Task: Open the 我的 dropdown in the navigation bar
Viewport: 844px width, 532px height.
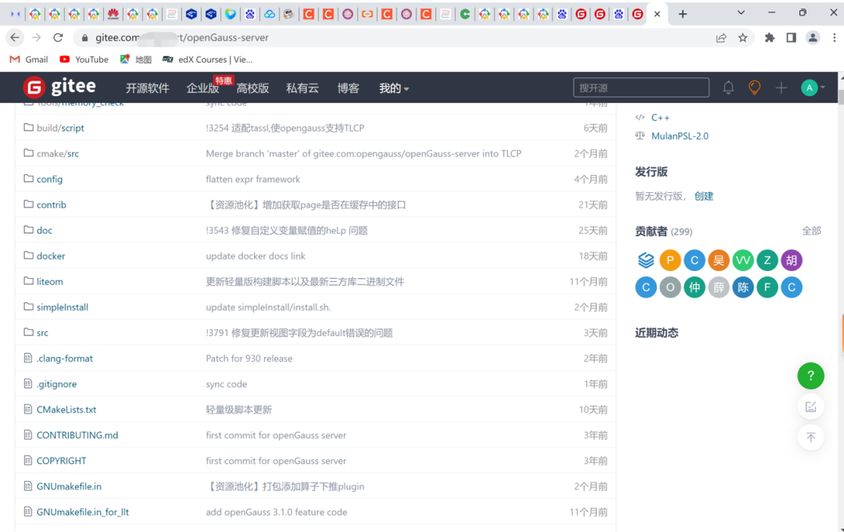Action: point(394,87)
